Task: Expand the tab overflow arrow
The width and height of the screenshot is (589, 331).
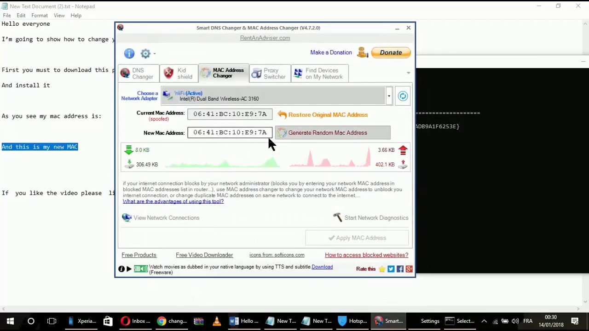Action: (408, 73)
